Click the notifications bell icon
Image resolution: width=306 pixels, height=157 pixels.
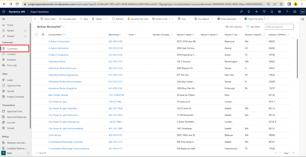point(272,12)
